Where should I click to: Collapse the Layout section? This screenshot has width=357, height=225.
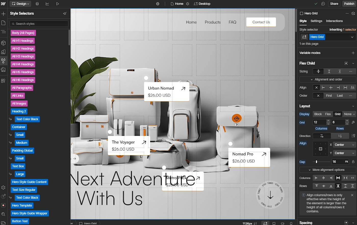[x=353, y=106]
